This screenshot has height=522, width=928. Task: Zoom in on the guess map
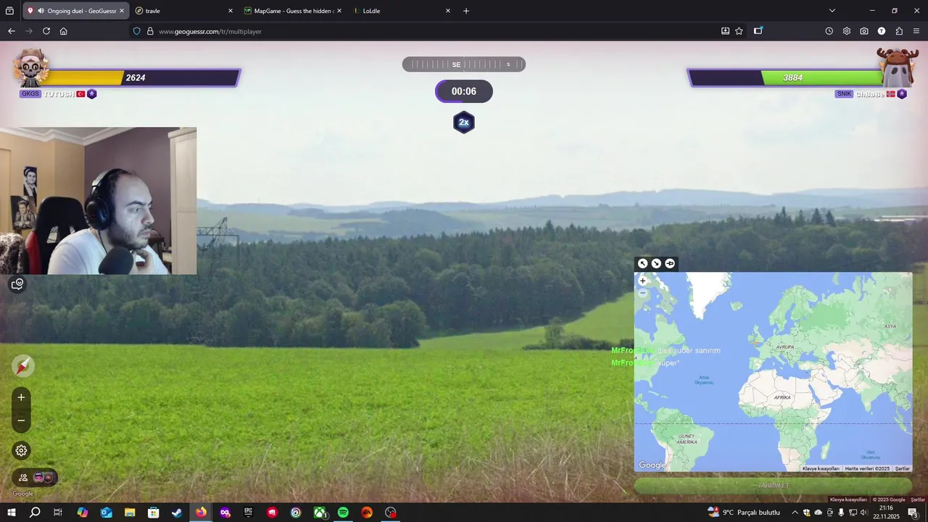tap(642, 281)
